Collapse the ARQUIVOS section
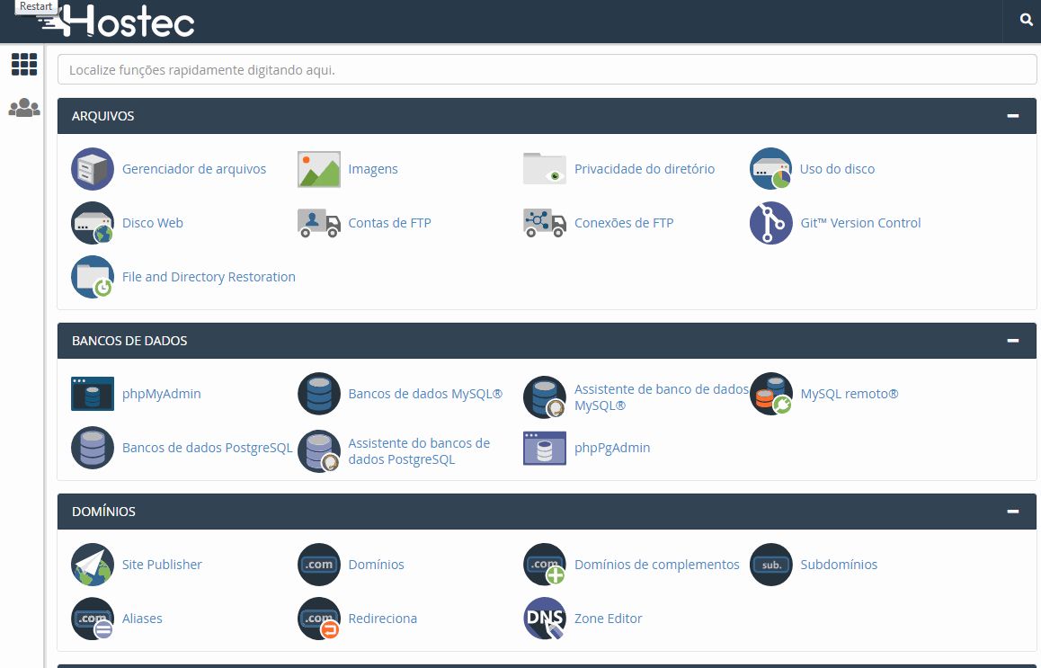The width and height of the screenshot is (1041, 668). 1012,116
